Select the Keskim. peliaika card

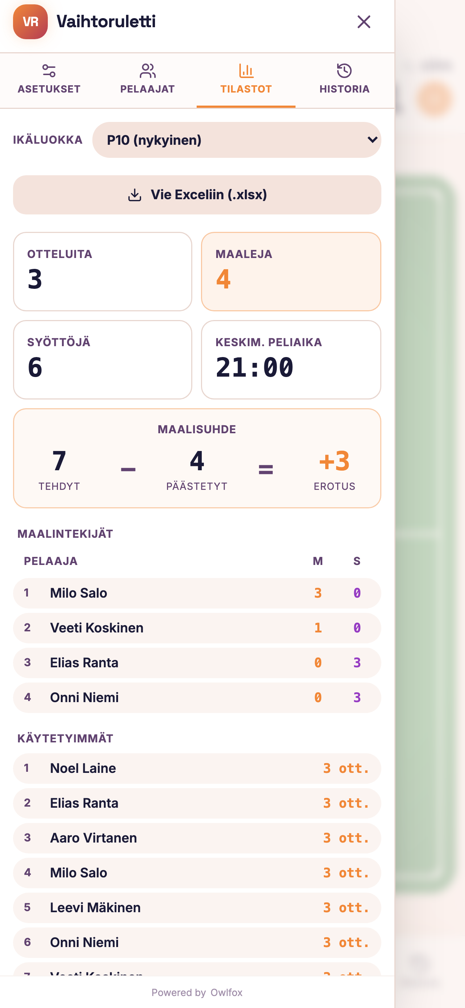coord(291,360)
